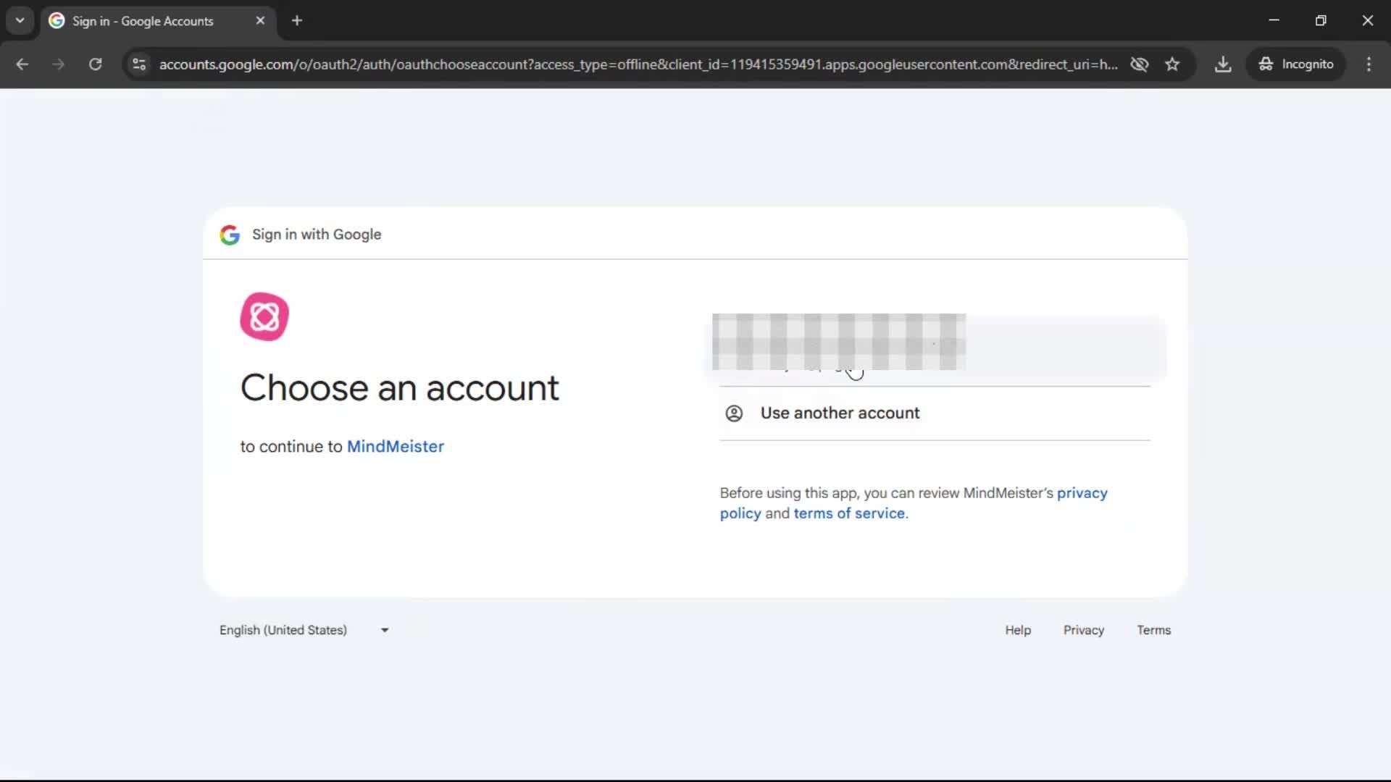Click the Google G logo
This screenshot has height=782, width=1391.
pos(230,235)
